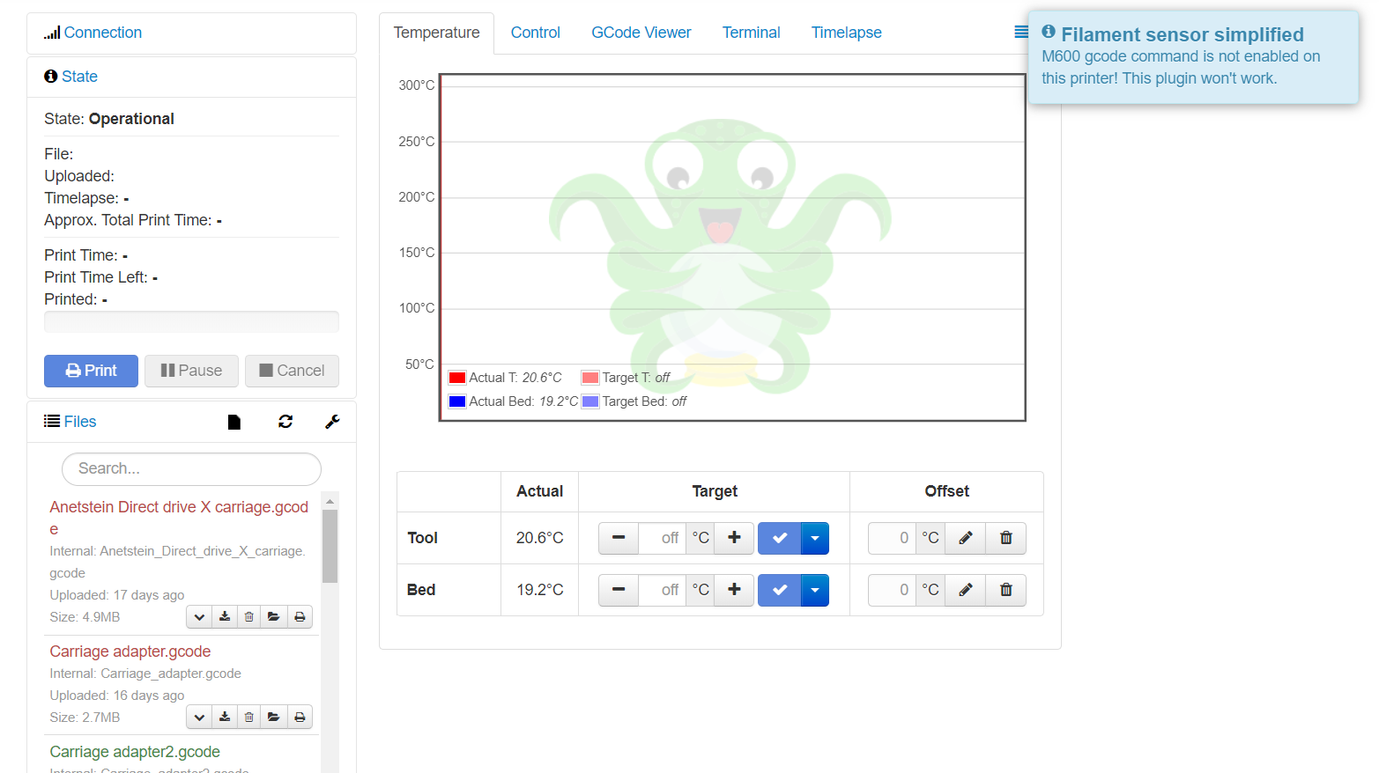Click Tool target temperature input

click(663, 538)
